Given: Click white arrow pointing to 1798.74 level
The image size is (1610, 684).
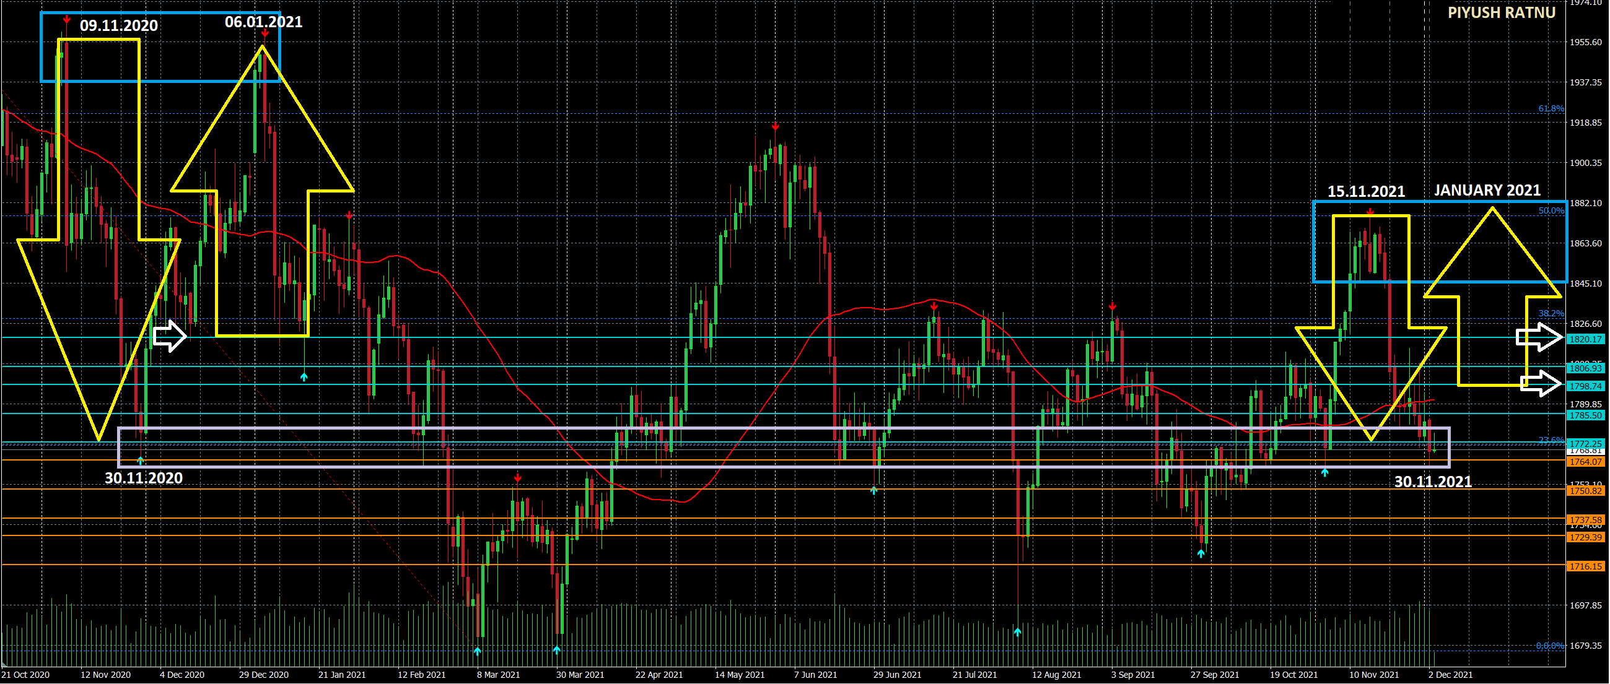Looking at the screenshot, I should pyautogui.click(x=1541, y=384).
